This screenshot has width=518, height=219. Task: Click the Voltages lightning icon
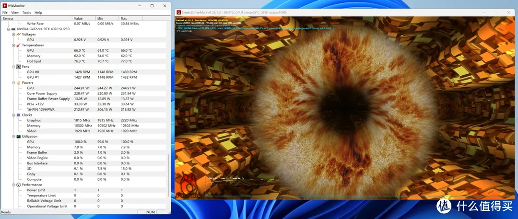click(19, 35)
